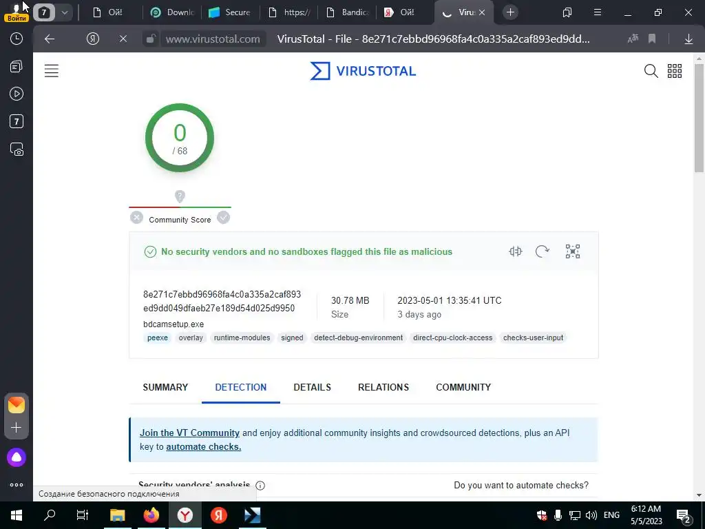Click the overlay tag
The width and height of the screenshot is (705, 529).
click(191, 338)
